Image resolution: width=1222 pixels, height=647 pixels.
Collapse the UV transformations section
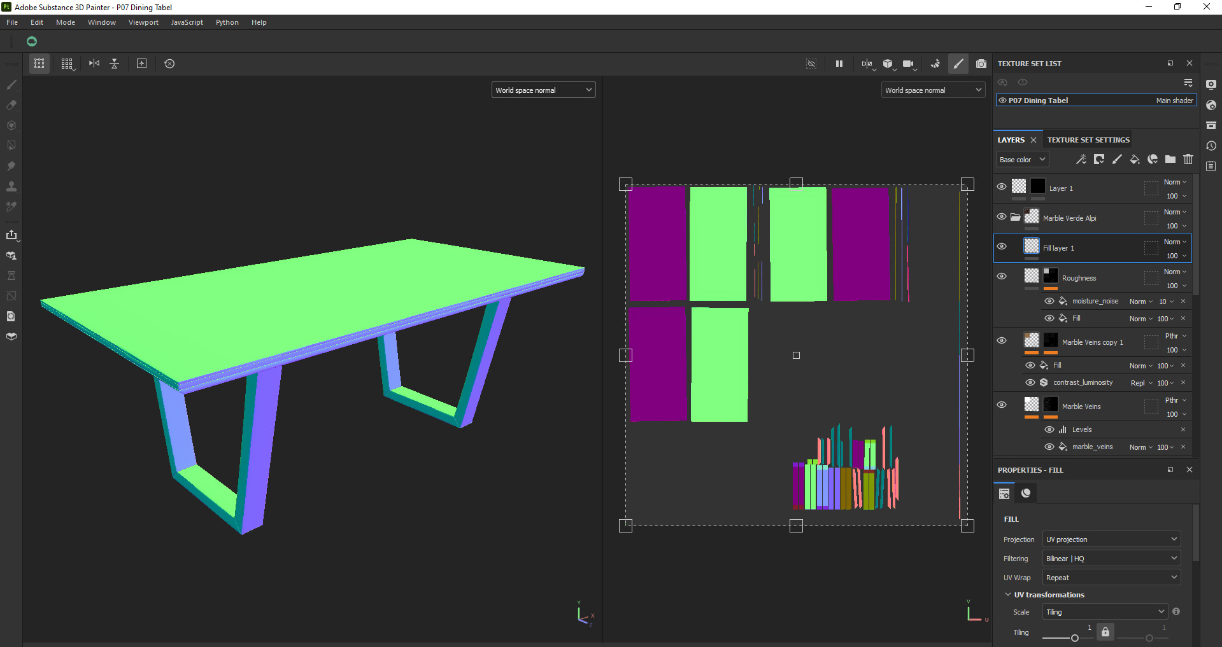[1008, 595]
